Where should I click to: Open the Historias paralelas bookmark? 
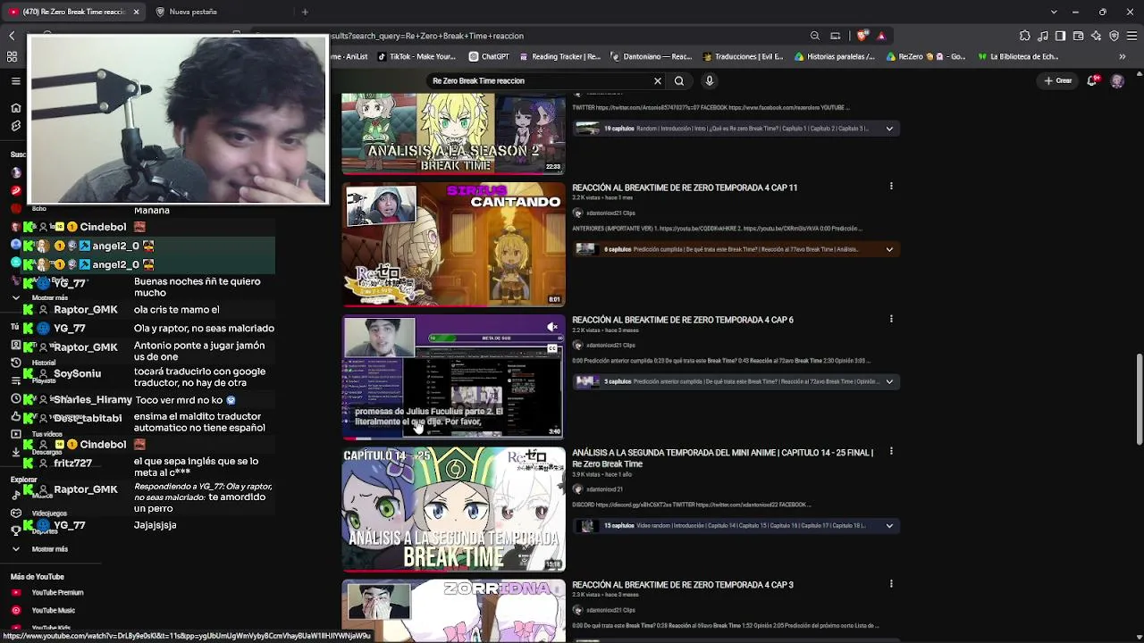(835, 56)
